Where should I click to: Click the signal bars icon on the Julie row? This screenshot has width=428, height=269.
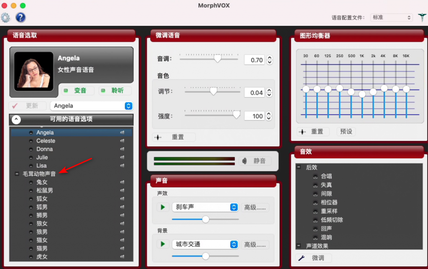coord(122,157)
